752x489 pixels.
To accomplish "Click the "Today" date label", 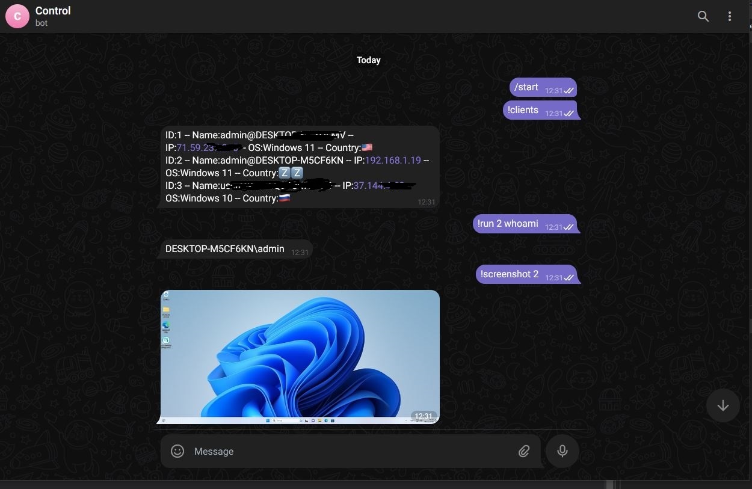I will [369, 60].
